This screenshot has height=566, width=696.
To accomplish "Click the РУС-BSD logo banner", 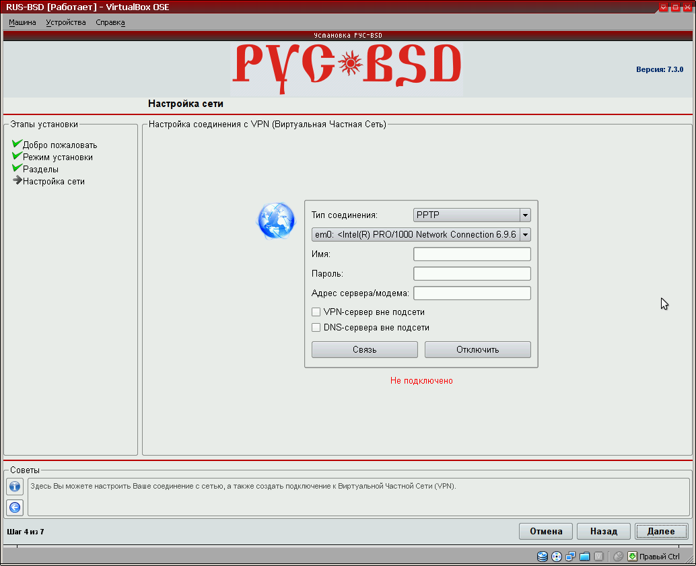I will [347, 69].
